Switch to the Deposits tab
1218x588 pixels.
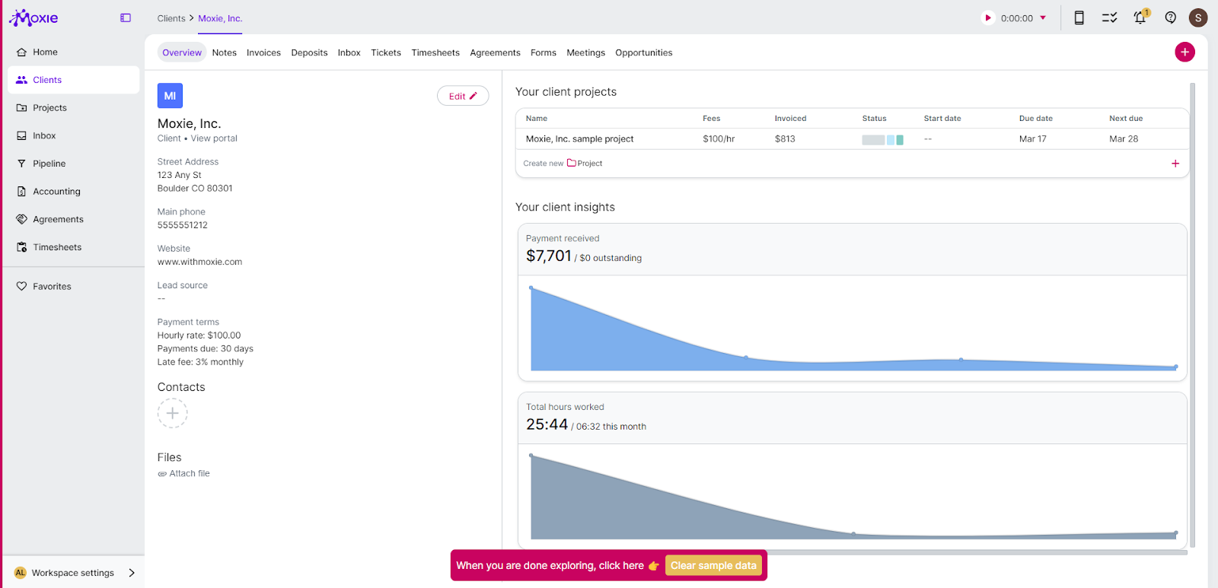tap(309, 52)
